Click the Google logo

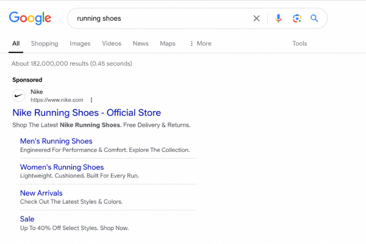click(30, 18)
